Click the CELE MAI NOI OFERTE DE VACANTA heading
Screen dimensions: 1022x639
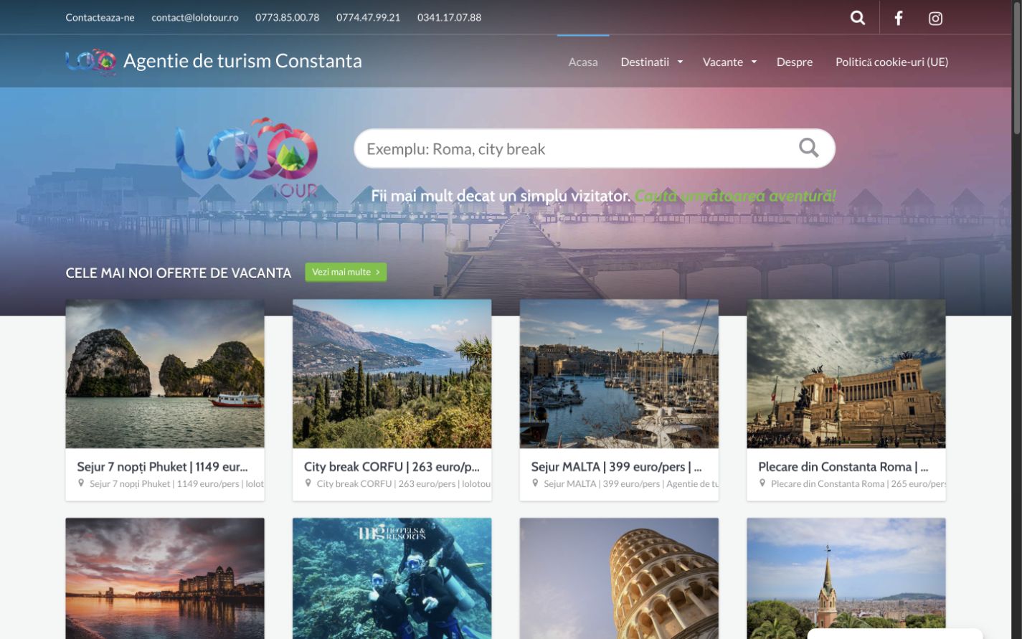[x=179, y=273]
